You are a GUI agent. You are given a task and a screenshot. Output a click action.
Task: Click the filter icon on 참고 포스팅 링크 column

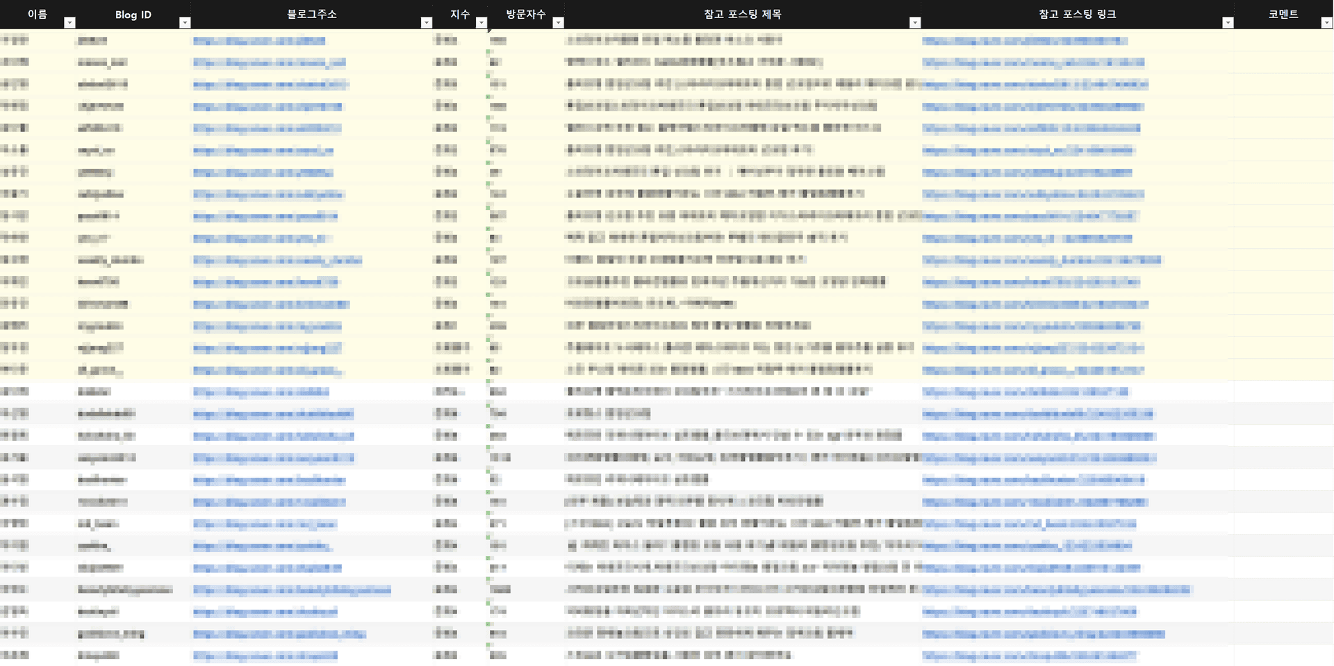tap(1228, 22)
